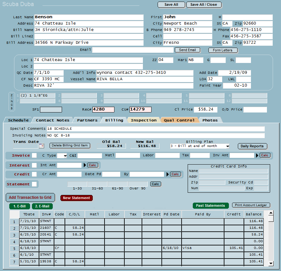The image size is (281, 271).
Task: Click Delete Billing Grid Item
Action: click(x=70, y=145)
